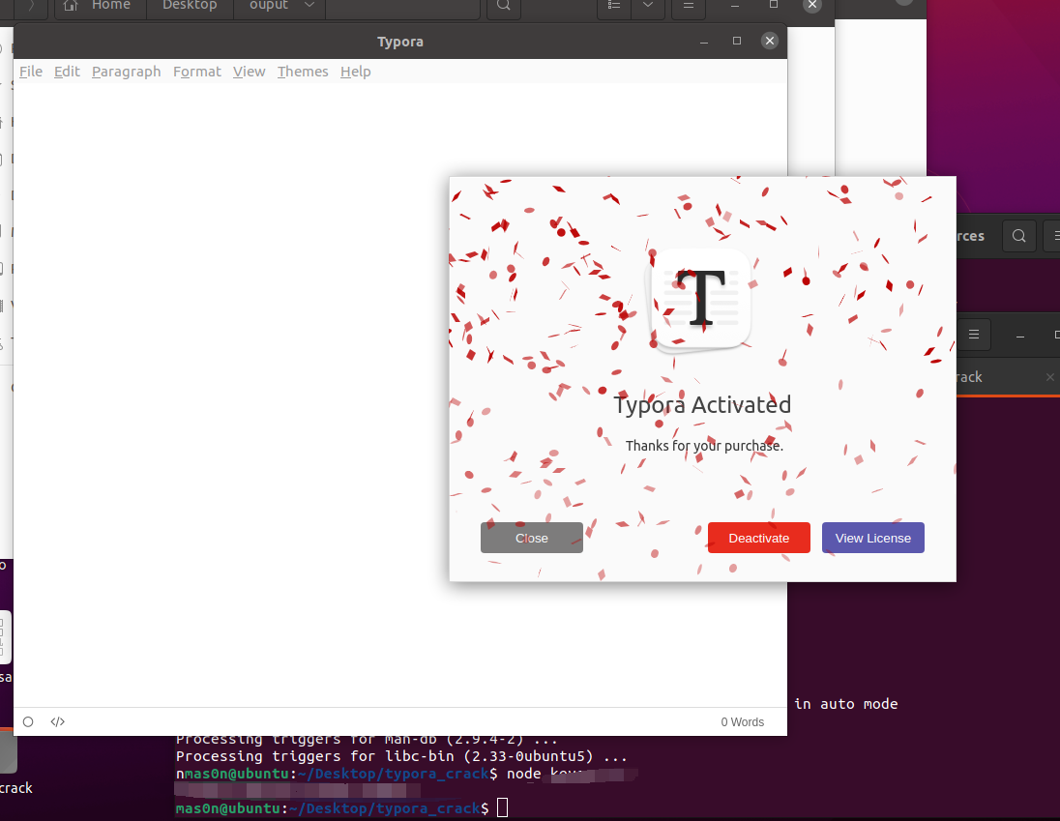The height and width of the screenshot is (821, 1060).
Task: Click the typora_crack terminal prompt line
Action: point(332,808)
